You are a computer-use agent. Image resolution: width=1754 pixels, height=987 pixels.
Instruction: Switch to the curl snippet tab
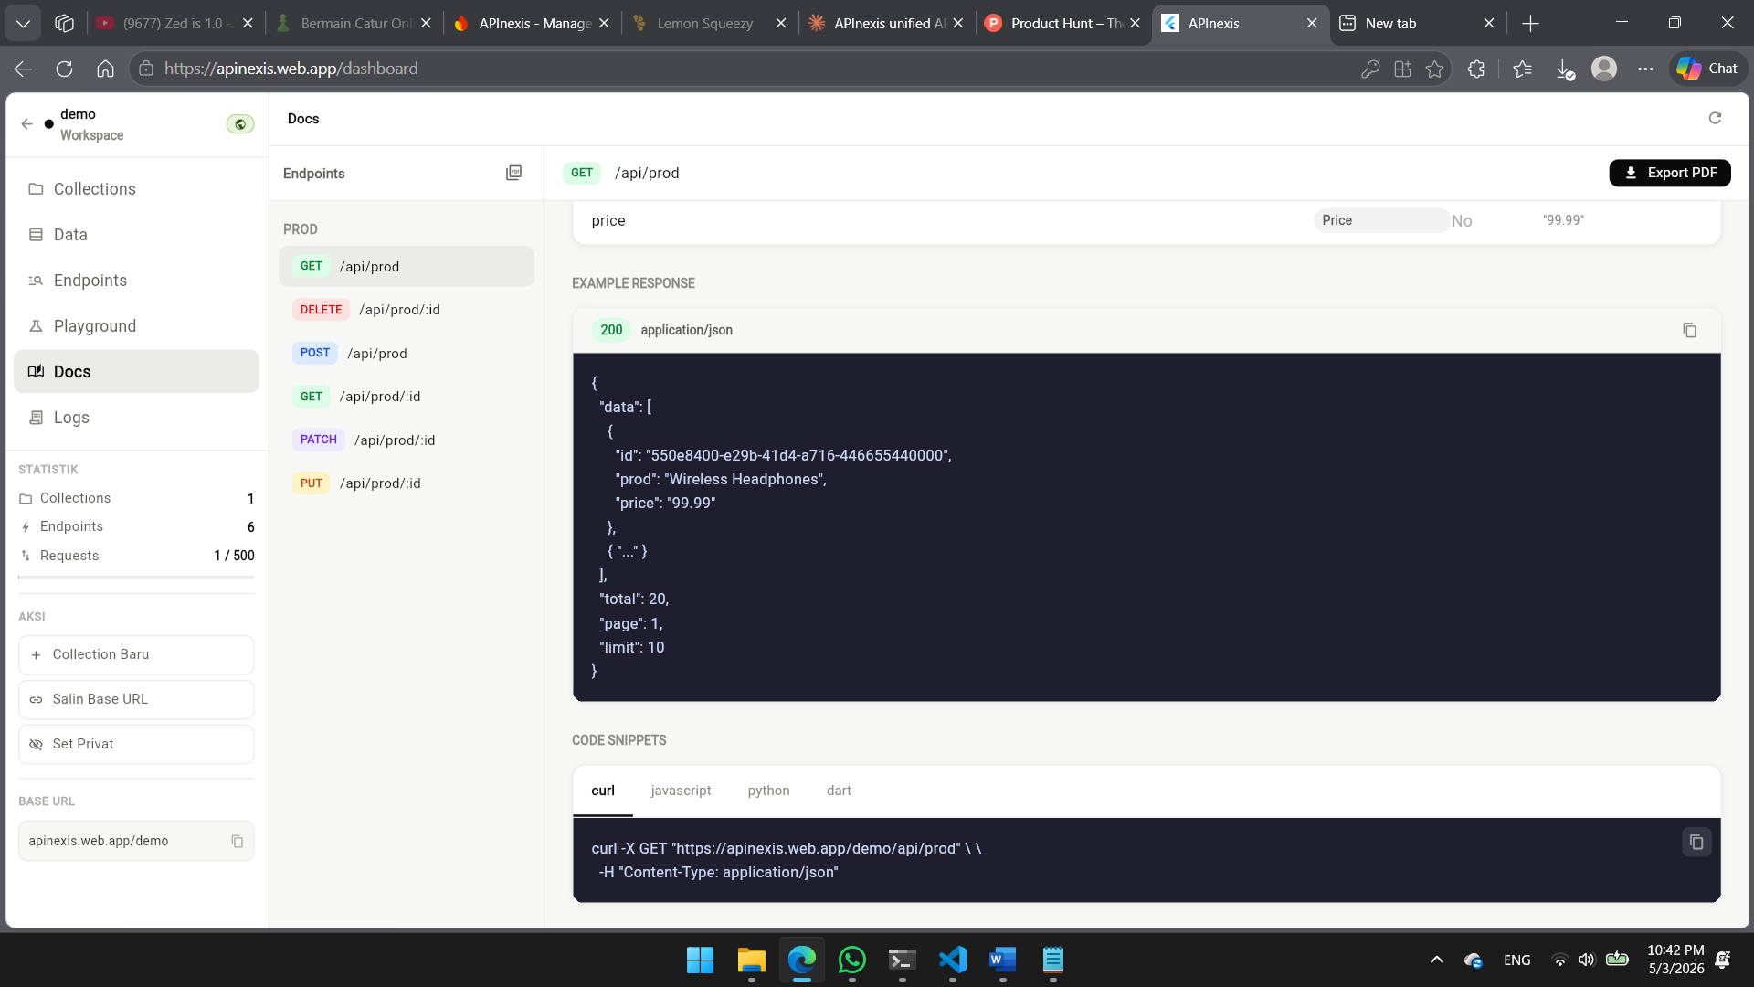pos(603,791)
